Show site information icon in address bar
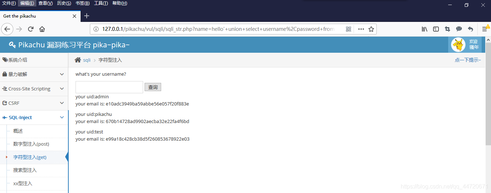Viewport: 491px width, 193px height. (x=96, y=29)
